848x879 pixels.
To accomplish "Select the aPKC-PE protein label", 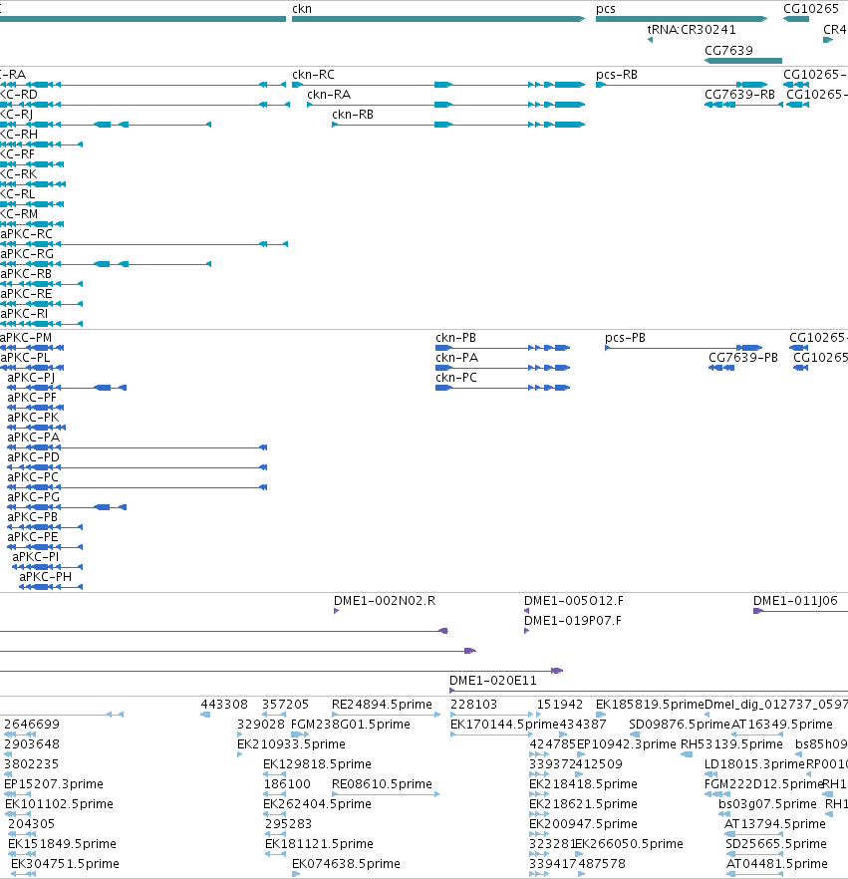I will pos(33,537).
